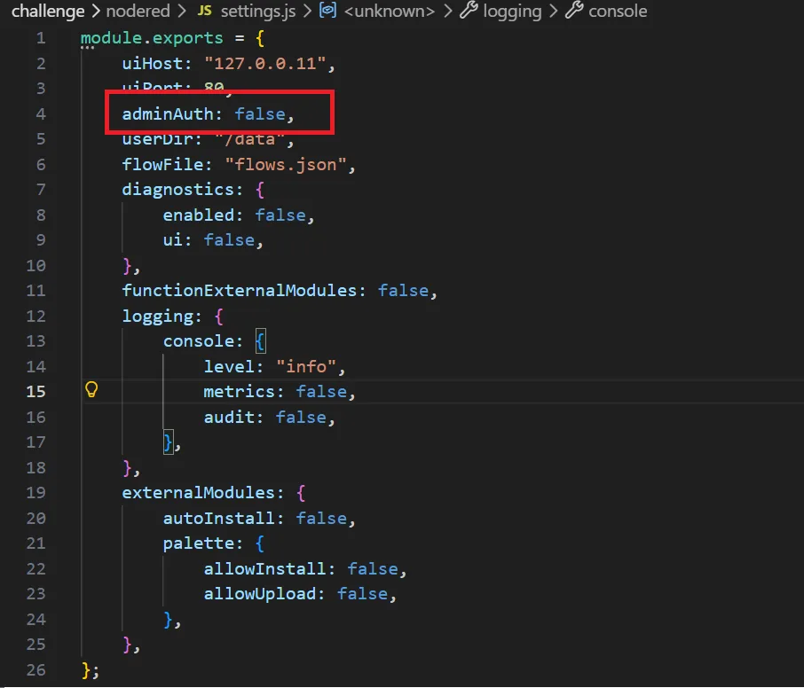Viewport: 804px width, 688px height.
Task: Open the 'nodered' breadcrumb folder
Action: click(138, 11)
